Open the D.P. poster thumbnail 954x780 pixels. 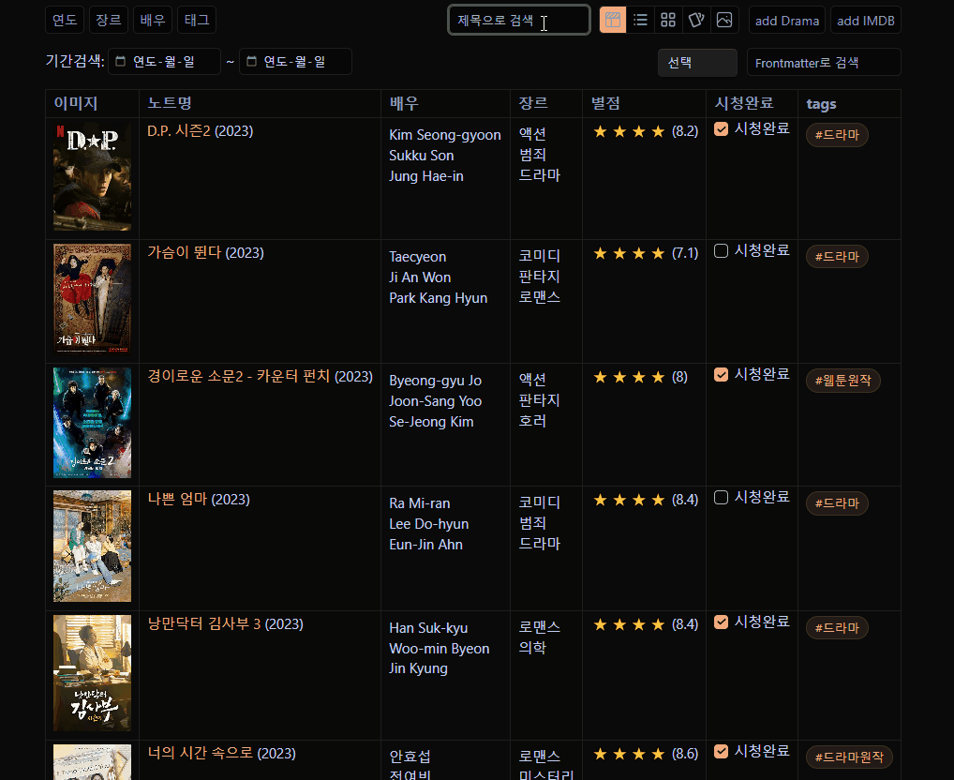point(92,176)
